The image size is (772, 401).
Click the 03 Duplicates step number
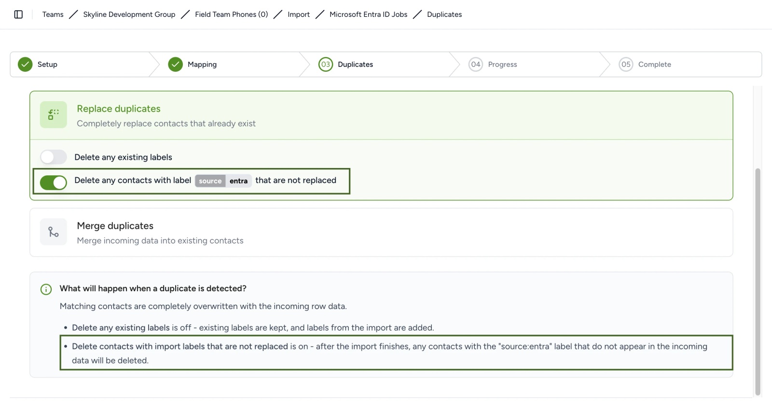point(326,64)
